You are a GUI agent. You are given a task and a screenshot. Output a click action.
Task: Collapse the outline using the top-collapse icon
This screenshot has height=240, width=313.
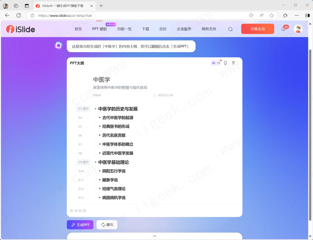click(234, 63)
